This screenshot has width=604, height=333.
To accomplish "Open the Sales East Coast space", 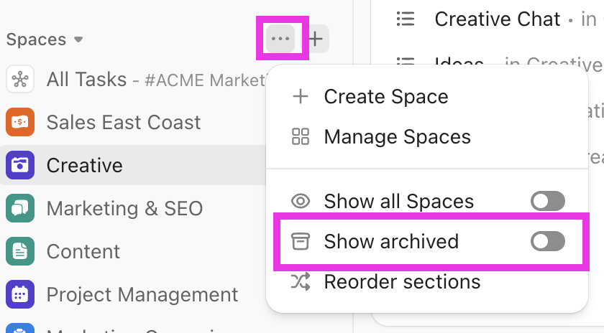I will [123, 122].
